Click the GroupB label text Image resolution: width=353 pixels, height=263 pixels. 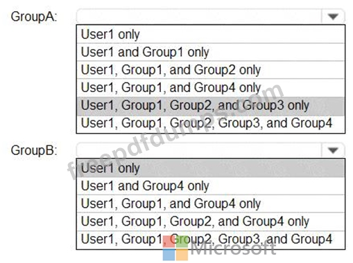pos(34,150)
